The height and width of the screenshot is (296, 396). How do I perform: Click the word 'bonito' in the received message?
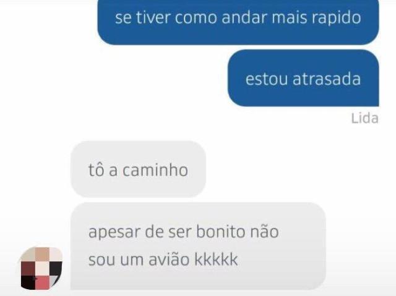[220, 232]
